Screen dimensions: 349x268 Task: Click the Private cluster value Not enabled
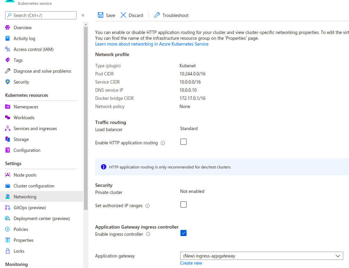[192, 192]
